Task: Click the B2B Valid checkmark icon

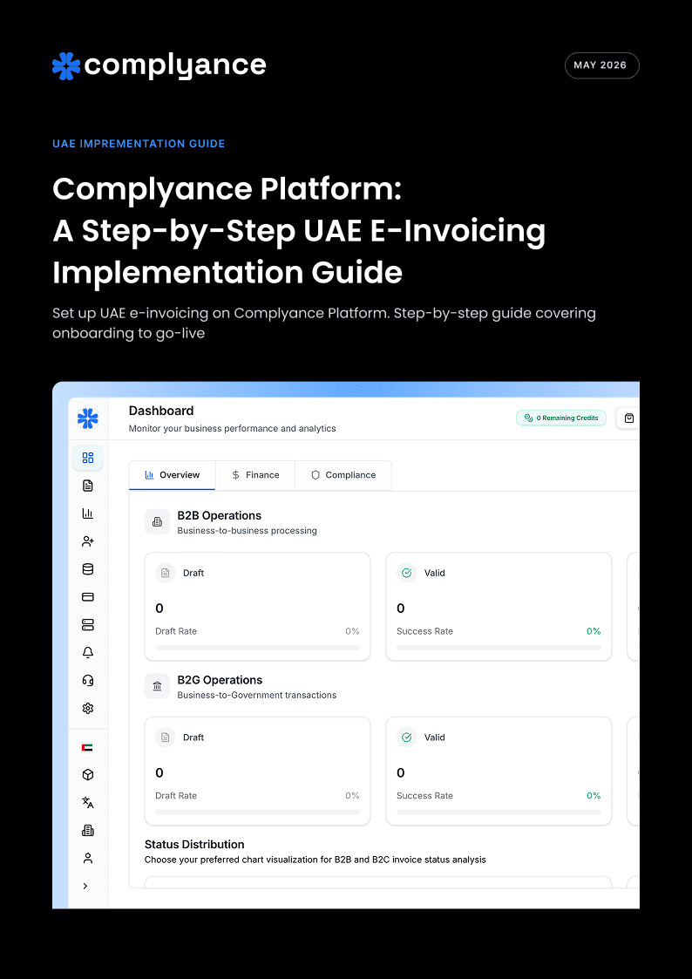Action: pos(407,573)
